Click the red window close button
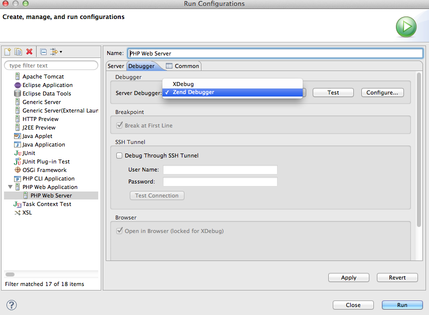Screen dimensions: 429x315 (x=5, y=3)
